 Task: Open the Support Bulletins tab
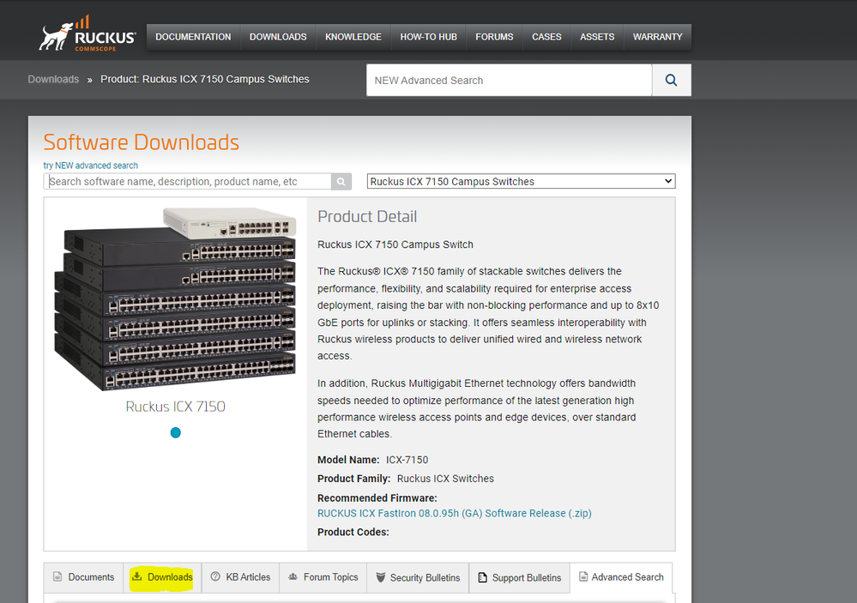(520, 577)
